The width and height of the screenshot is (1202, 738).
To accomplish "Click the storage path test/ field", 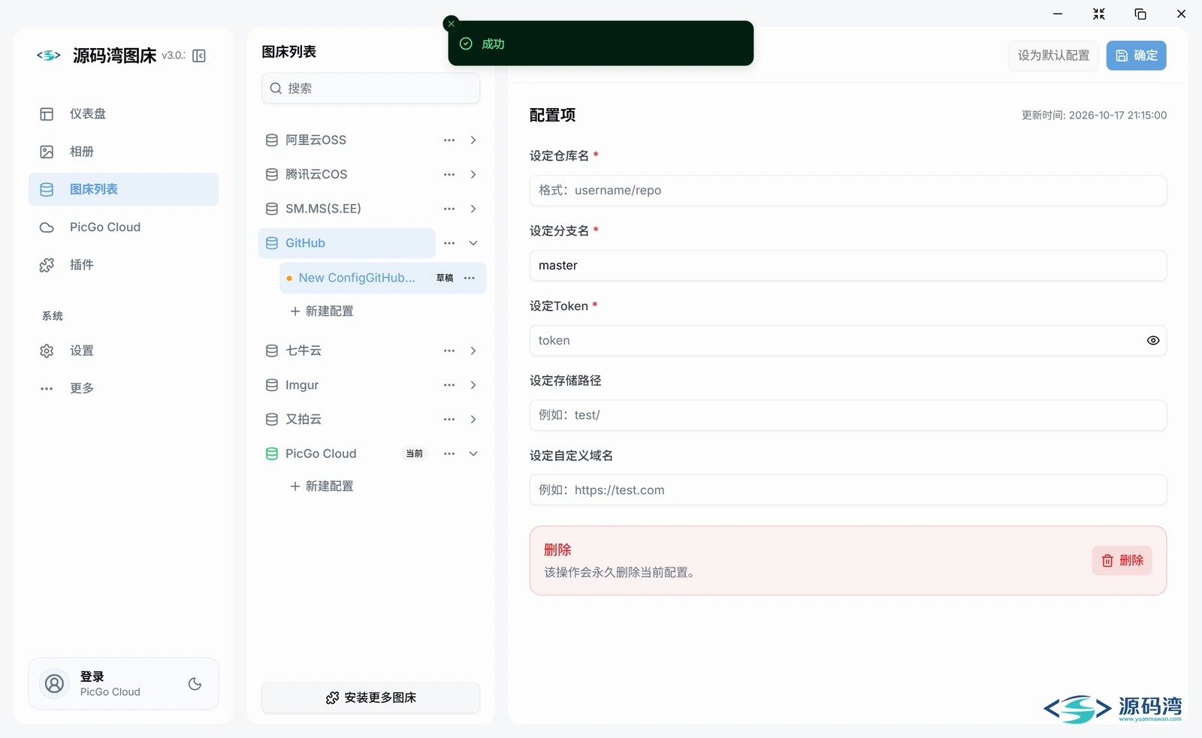I will (847, 415).
